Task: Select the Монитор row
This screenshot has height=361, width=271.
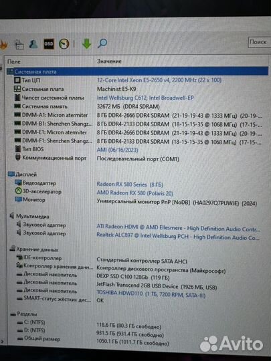Action: (30, 200)
